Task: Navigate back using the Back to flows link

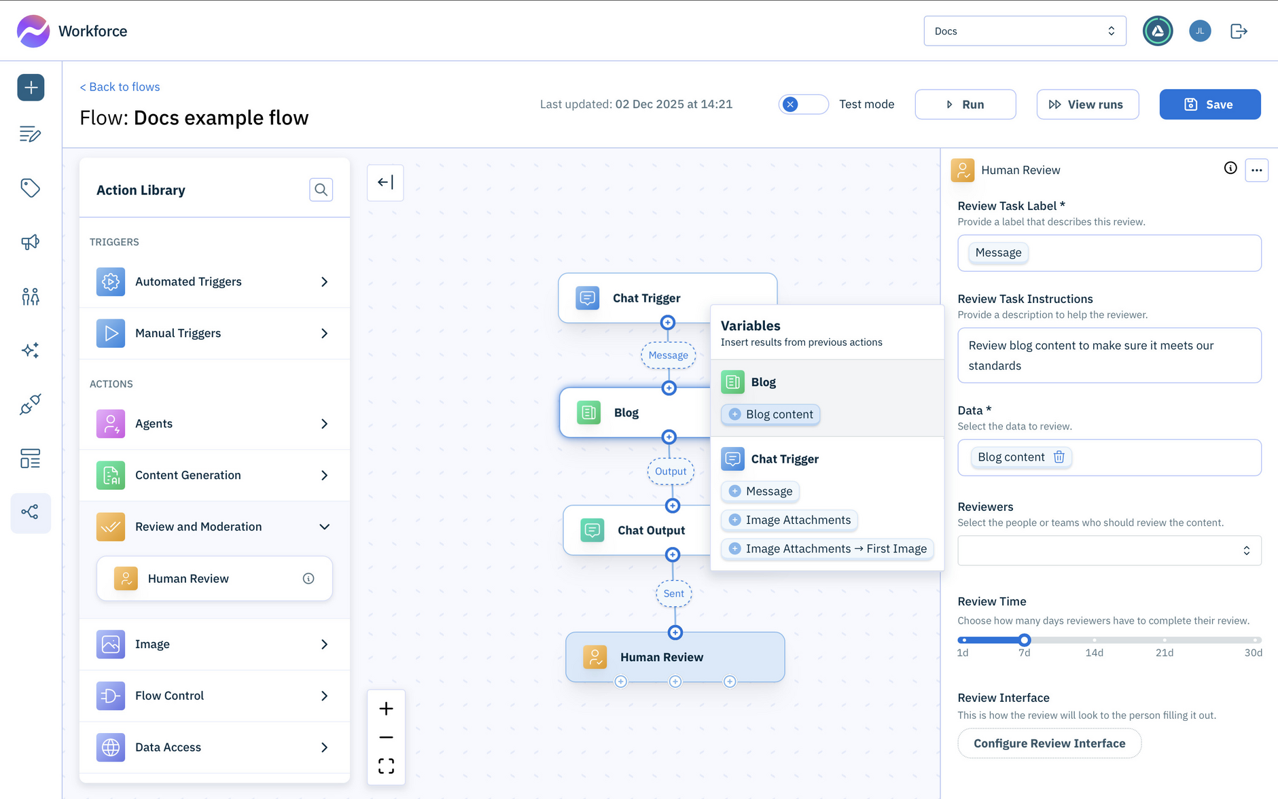Action: coord(120,86)
